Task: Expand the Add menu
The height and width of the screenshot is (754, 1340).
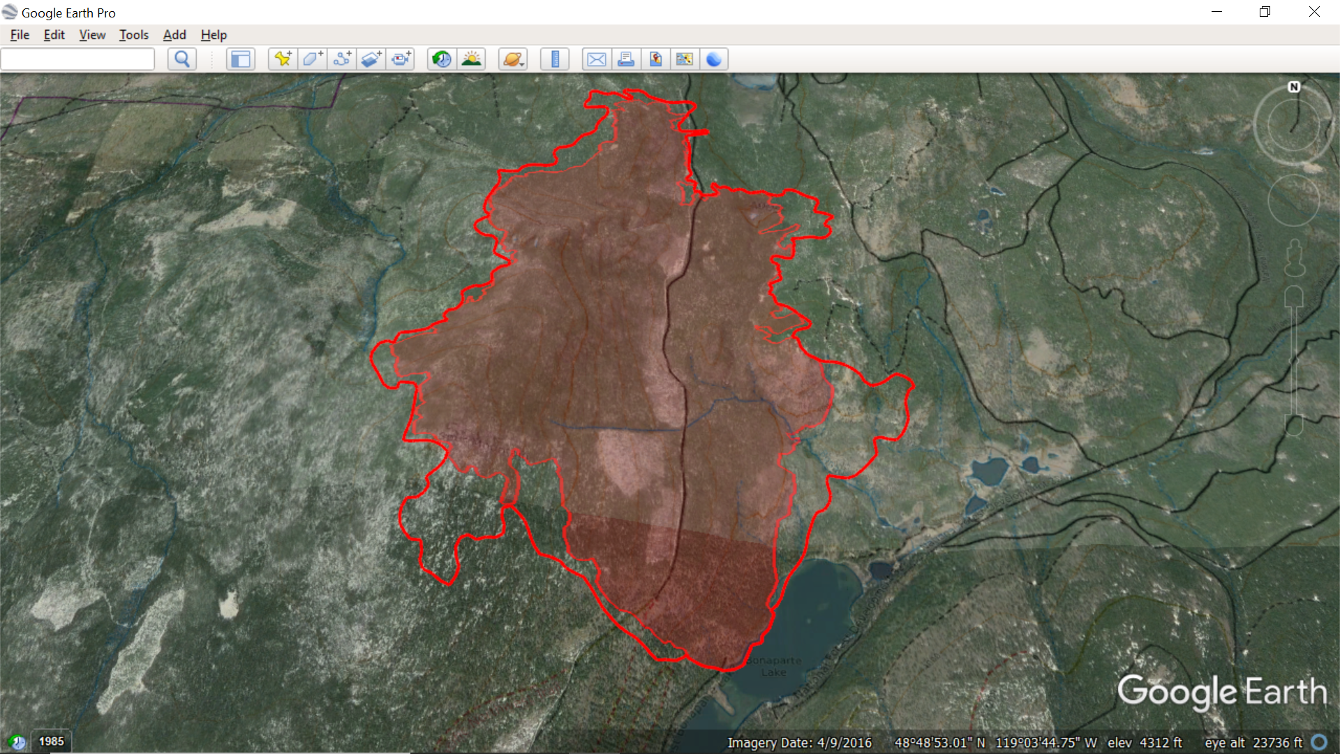Action: 174,35
